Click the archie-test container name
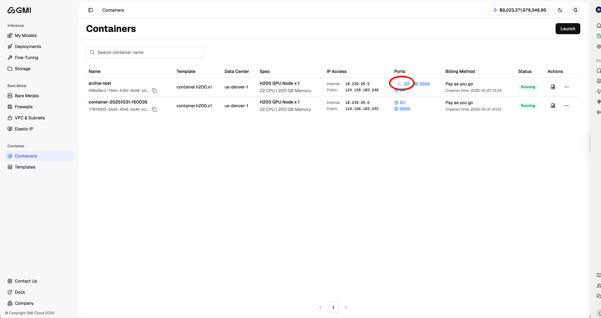This screenshot has height=318, width=601. 100,83
